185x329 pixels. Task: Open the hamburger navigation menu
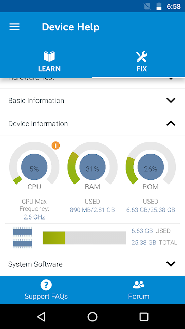[14, 27]
